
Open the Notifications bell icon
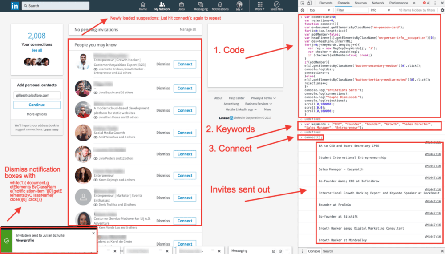tap(220, 6)
